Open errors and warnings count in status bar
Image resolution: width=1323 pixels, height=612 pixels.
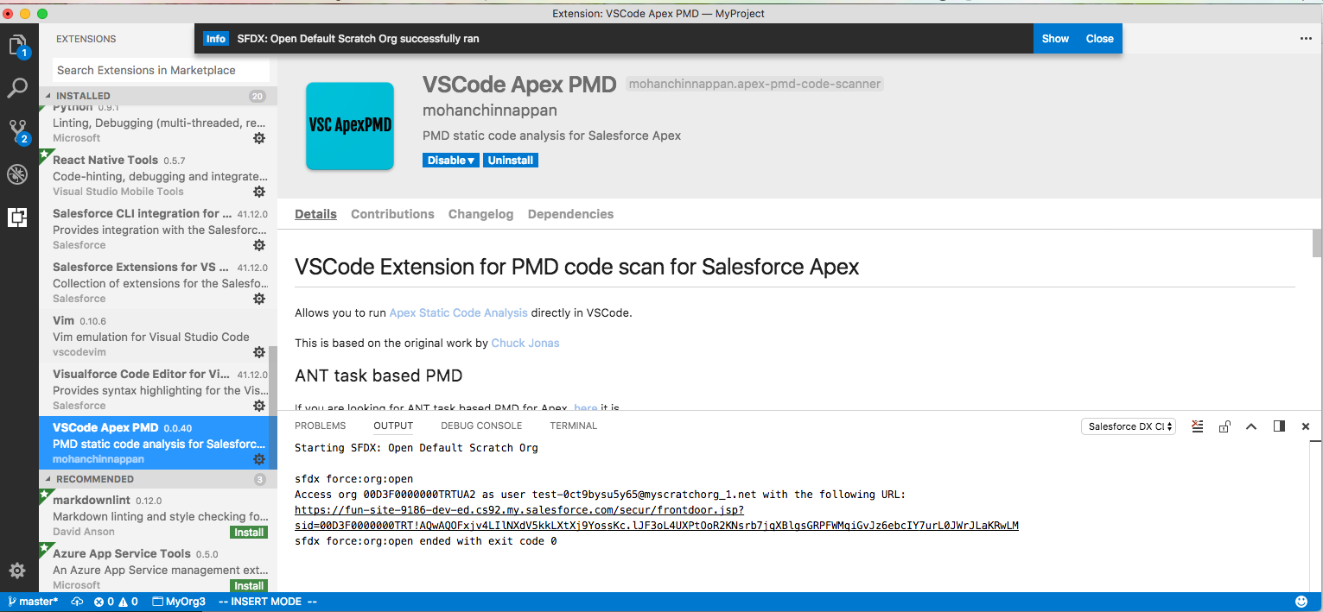[116, 602]
